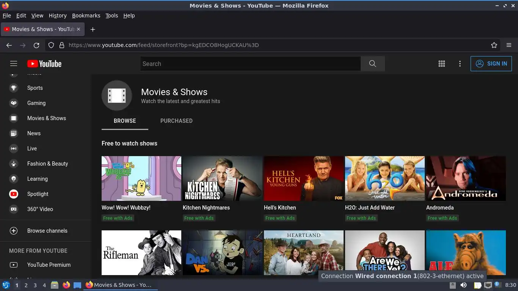518x291 pixels.
Task: Open Heartland show thumbnail
Action: [x=304, y=253]
